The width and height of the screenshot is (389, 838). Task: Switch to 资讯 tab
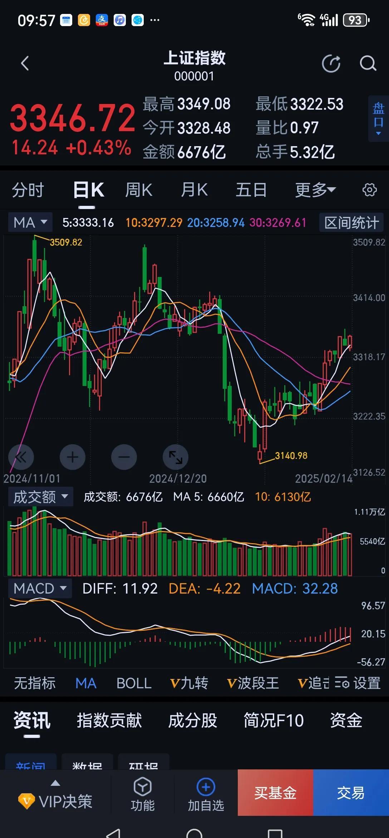pyautogui.click(x=32, y=720)
